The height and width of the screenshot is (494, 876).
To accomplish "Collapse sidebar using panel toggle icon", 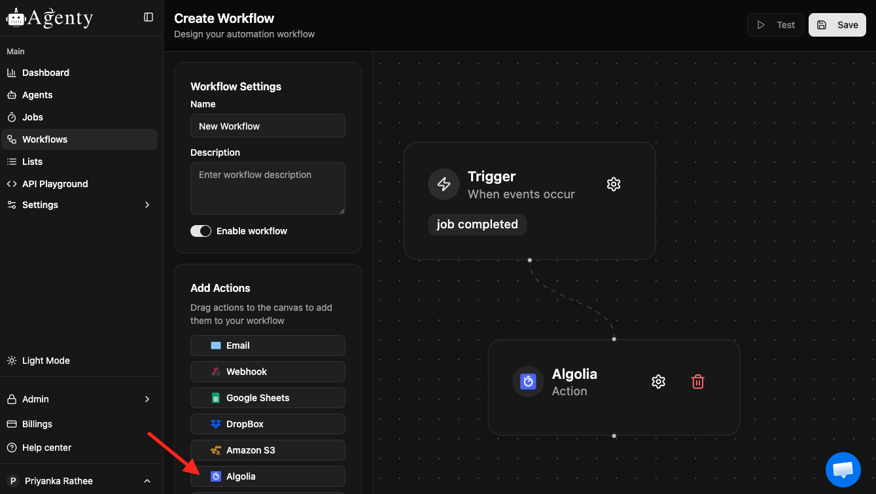I will coord(149,17).
